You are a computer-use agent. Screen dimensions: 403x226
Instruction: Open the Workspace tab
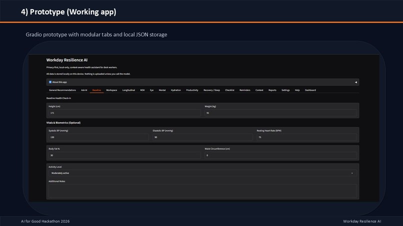111,90
